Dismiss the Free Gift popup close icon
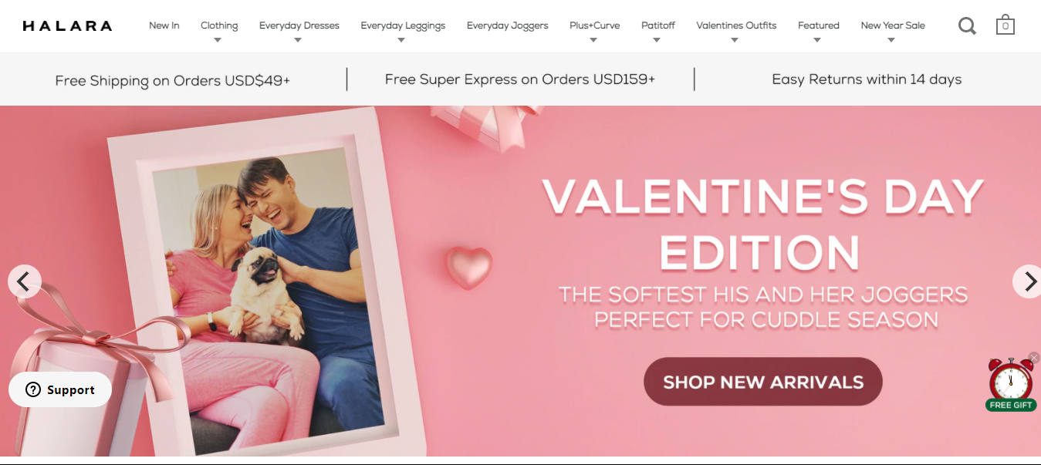This screenshot has width=1041, height=465. point(1034,358)
